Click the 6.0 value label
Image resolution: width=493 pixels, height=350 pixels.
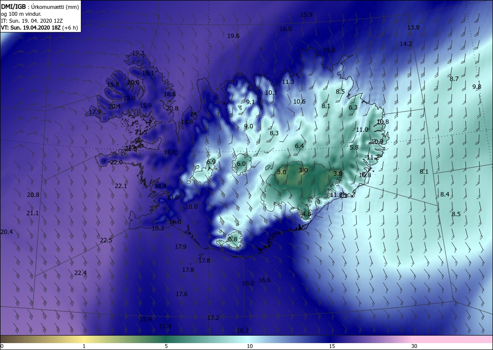pos(241,164)
